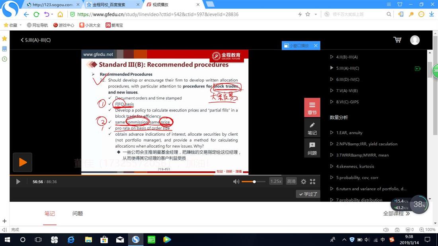Open the key password manager icon

tap(411, 14)
